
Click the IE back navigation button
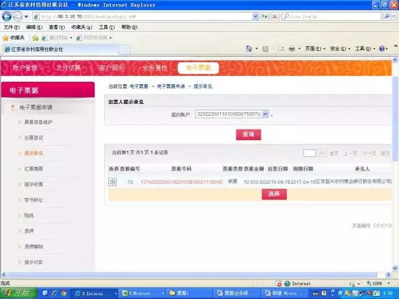[x=7, y=16]
